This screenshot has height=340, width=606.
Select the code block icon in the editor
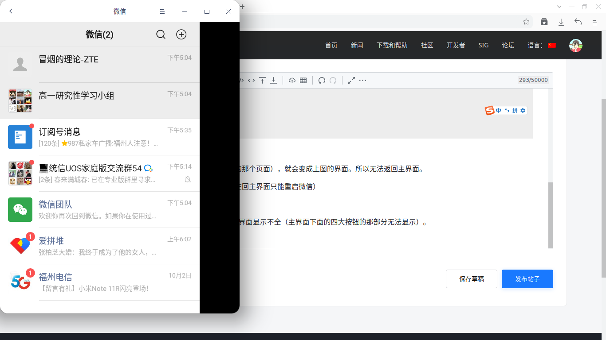coord(251,80)
